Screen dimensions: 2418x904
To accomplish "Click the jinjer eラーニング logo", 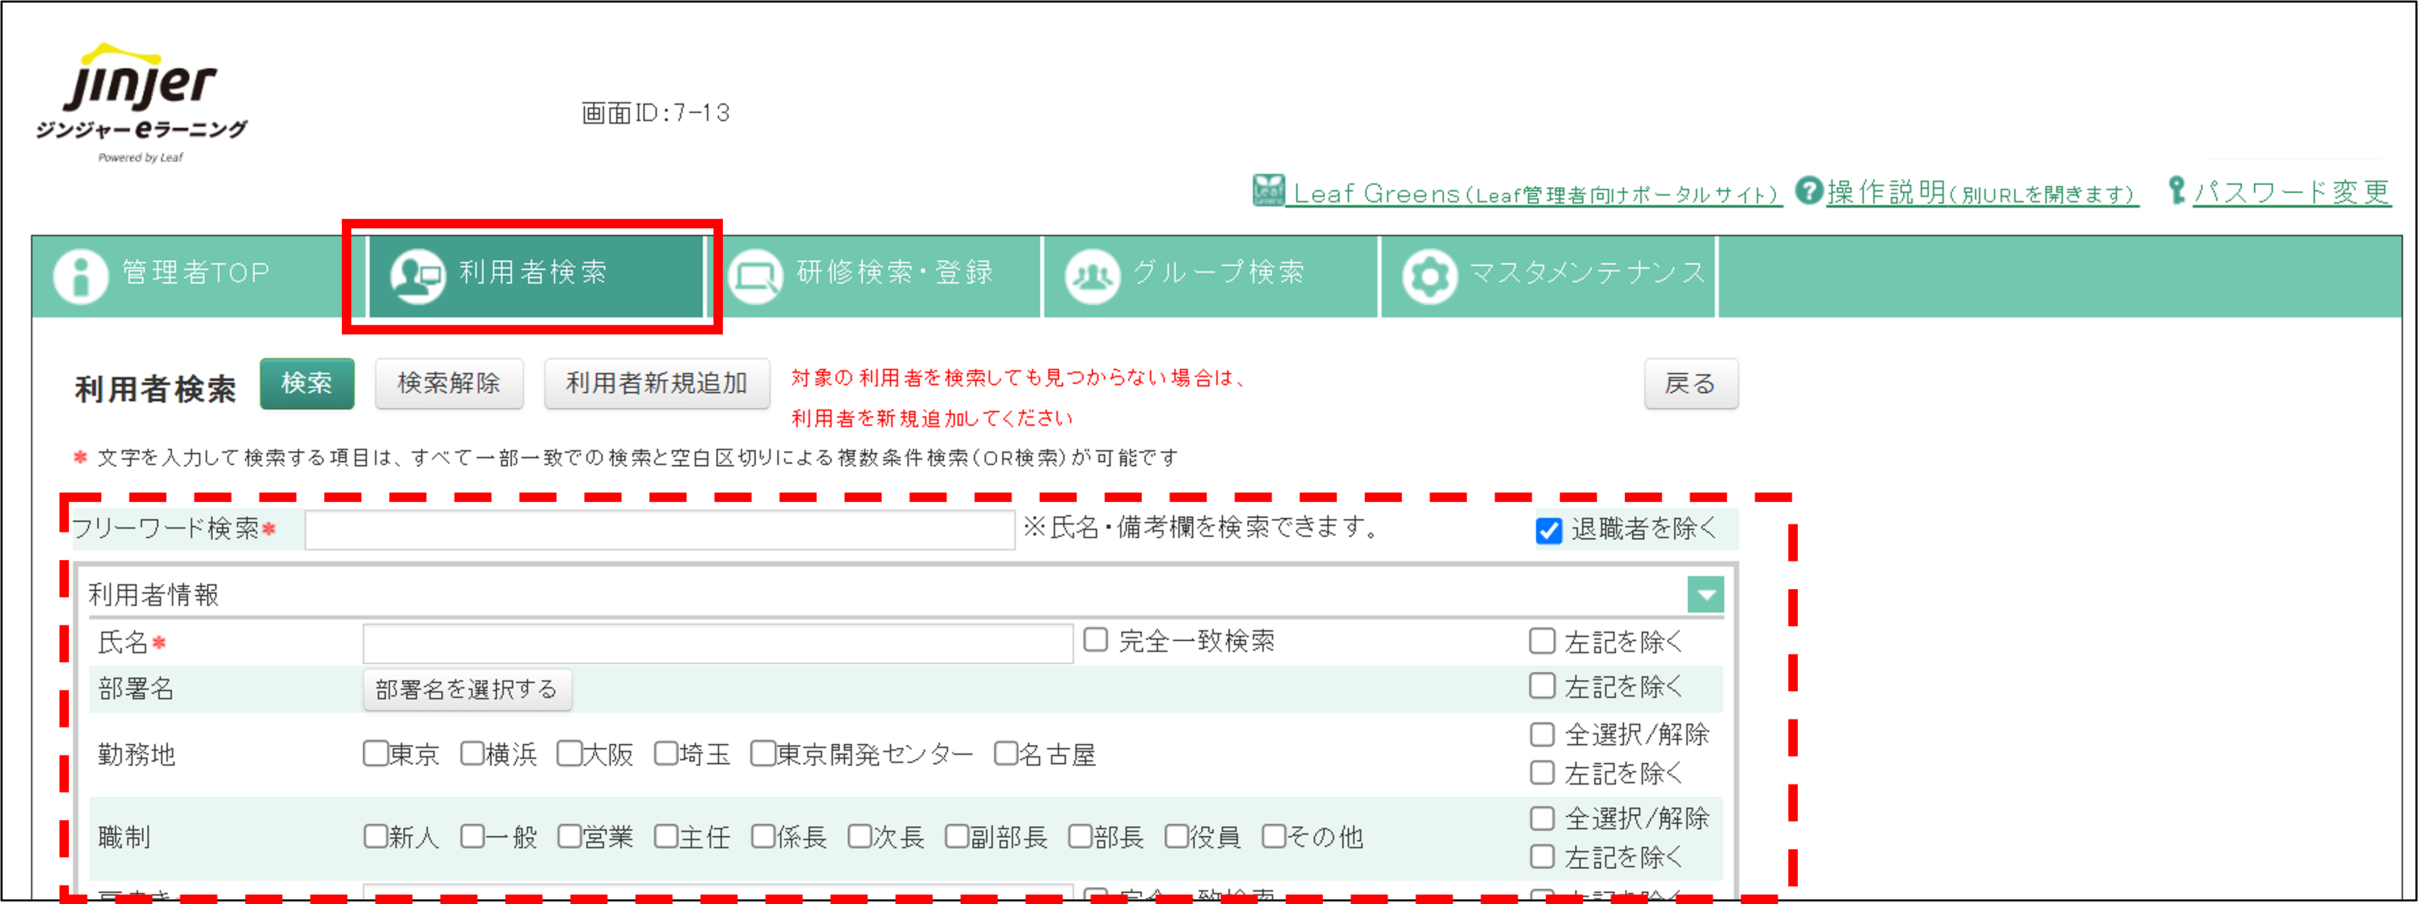I will pos(141,102).
